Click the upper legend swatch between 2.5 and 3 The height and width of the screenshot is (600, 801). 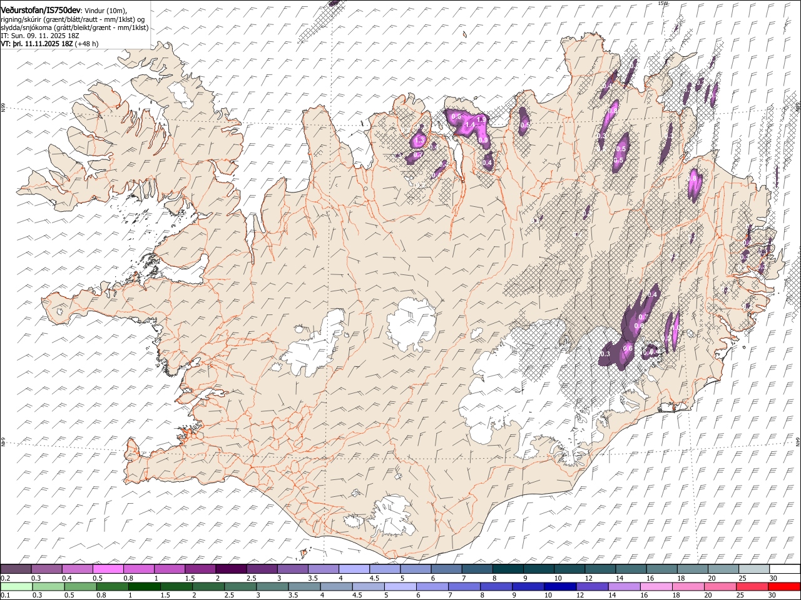click(x=261, y=569)
